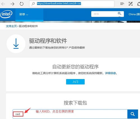Click the search magnifier in the Intel header
The width and height of the screenshot is (140, 119).
[x=120, y=13]
